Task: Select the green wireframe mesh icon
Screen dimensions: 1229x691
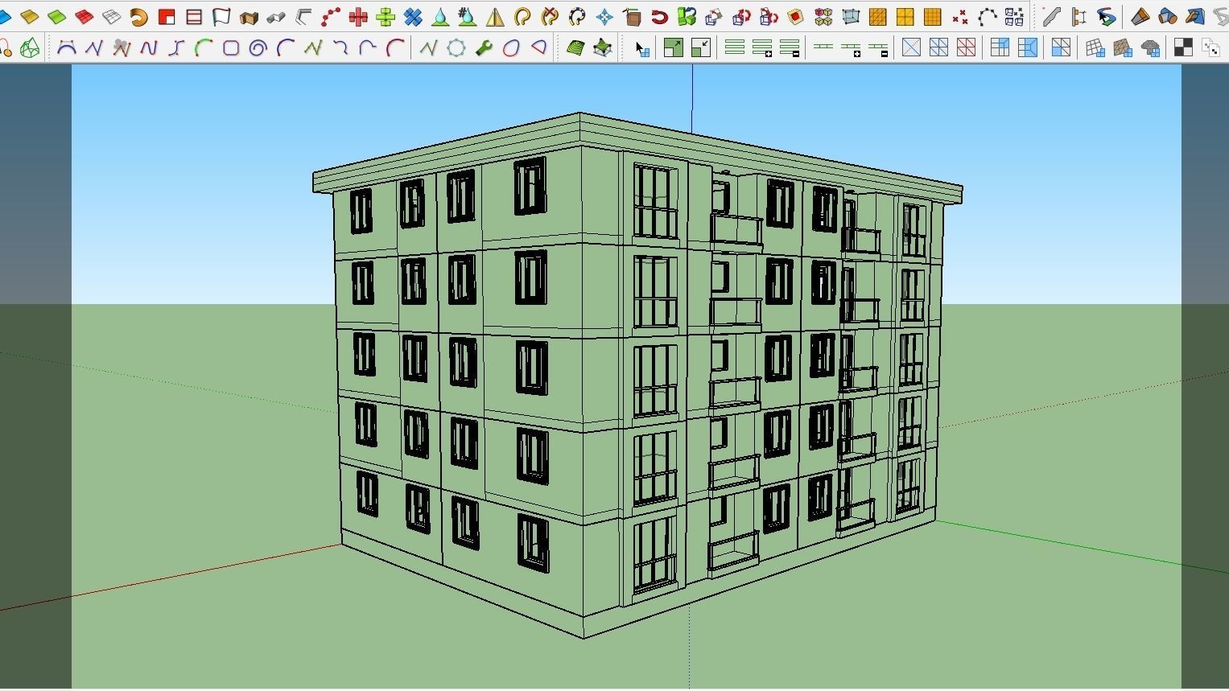Action: point(30,48)
